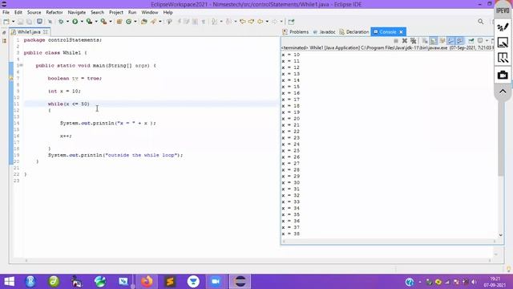Toggle Show Console on Standard Out
513x289 pixels.
coord(451,41)
